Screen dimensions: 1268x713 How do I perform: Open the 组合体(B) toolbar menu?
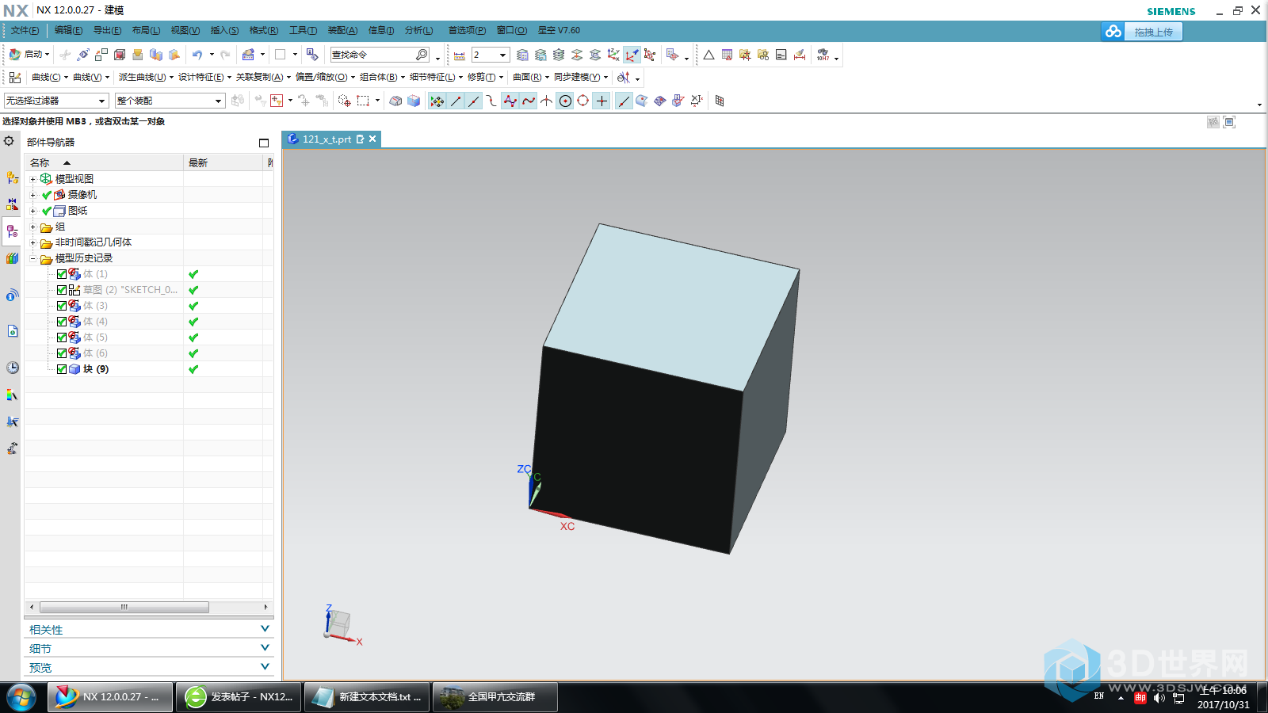[382, 77]
